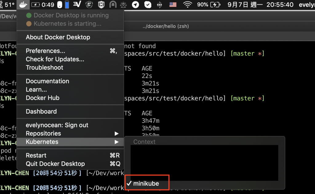Open the Troubleshoot menu entry
Image resolution: width=315 pixels, height=194 pixels.
(x=70, y=68)
